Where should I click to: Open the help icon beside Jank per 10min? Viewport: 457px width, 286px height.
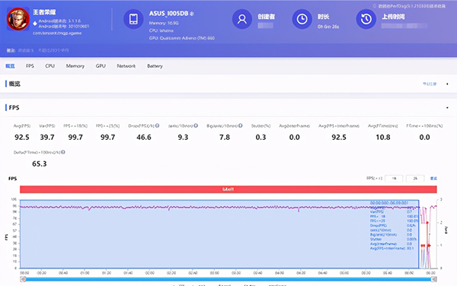pos(196,126)
